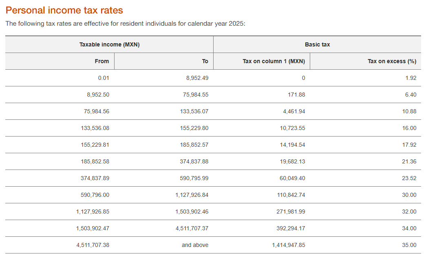Click the 'Basic tax' column header
Screen dimensions: 428x260
coord(317,44)
